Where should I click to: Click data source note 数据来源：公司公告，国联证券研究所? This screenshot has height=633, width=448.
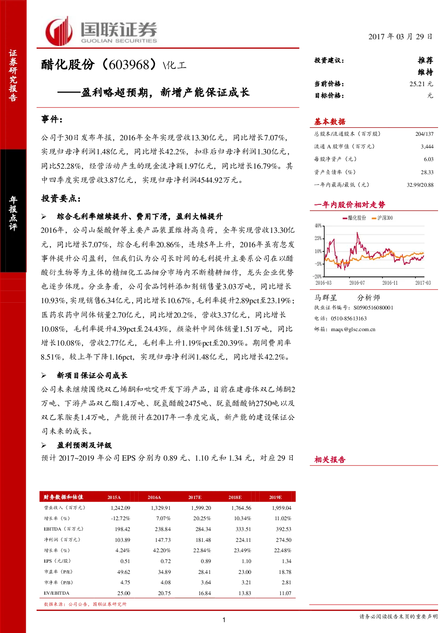pyautogui.click(x=85, y=604)
